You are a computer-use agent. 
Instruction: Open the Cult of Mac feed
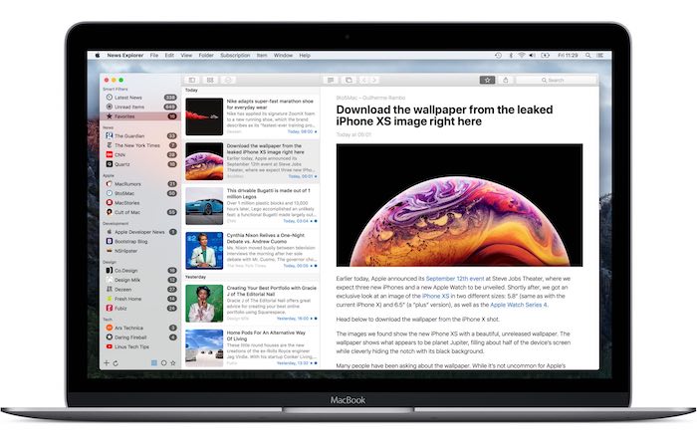tap(140, 212)
